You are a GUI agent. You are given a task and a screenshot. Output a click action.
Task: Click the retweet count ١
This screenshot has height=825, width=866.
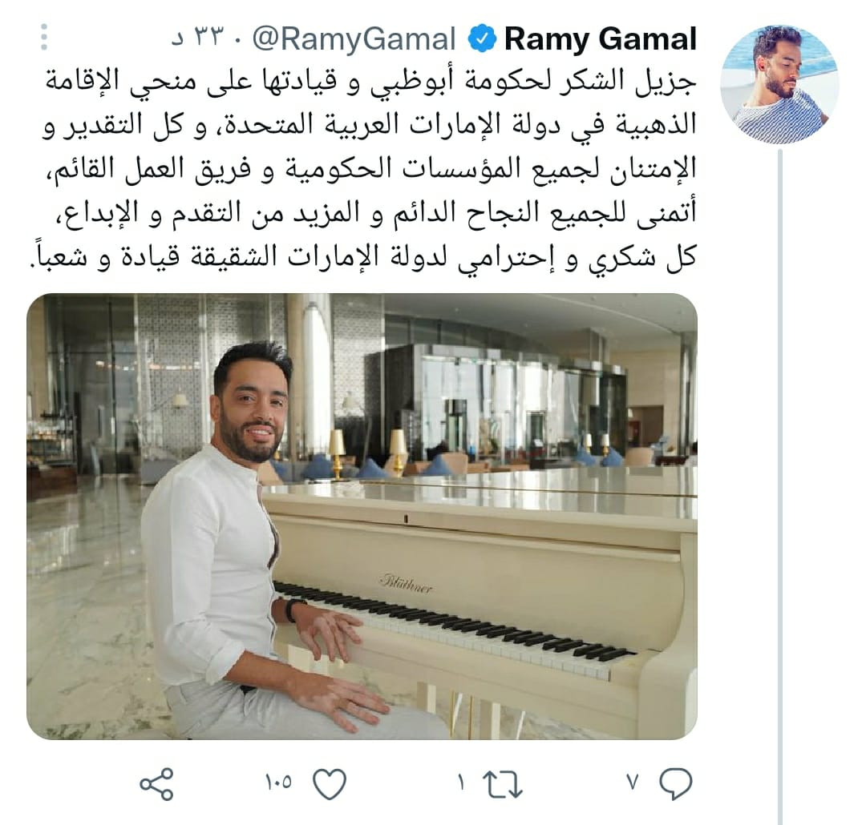click(461, 782)
